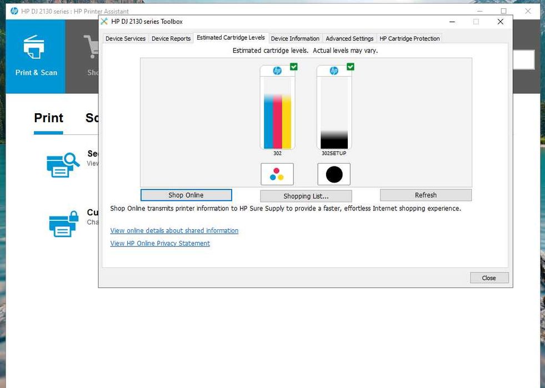Select the tri-color ink dots icon
The height and width of the screenshot is (388, 545).
[x=277, y=174]
